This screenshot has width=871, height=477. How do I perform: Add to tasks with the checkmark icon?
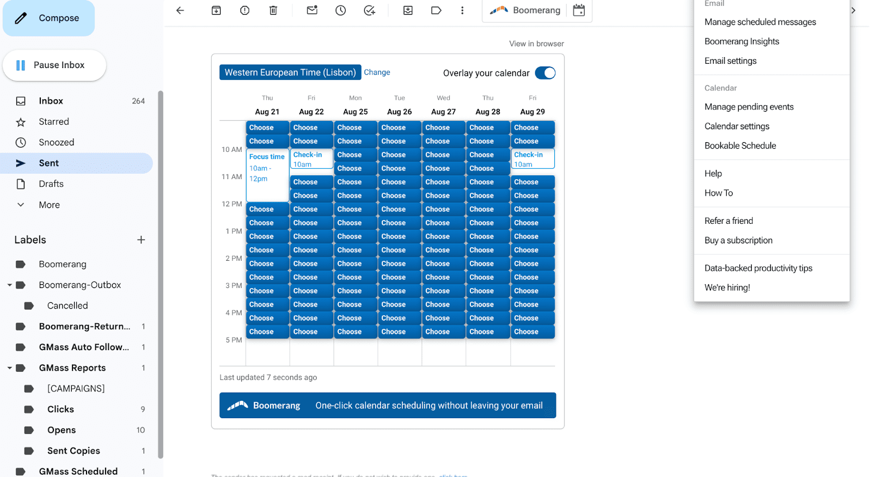[370, 10]
